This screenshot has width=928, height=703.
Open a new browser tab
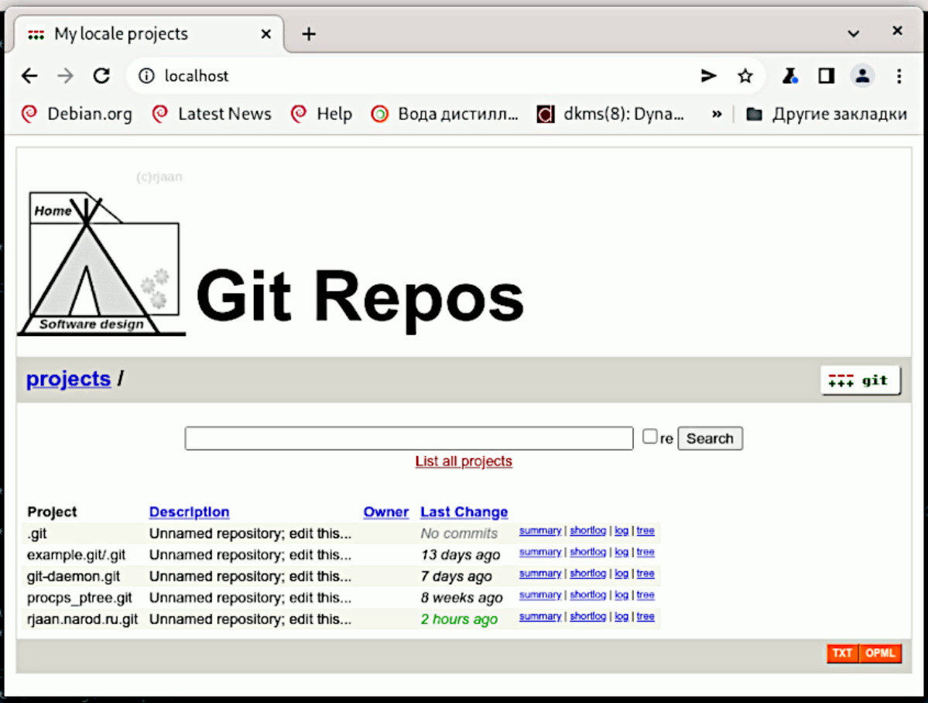(x=309, y=34)
